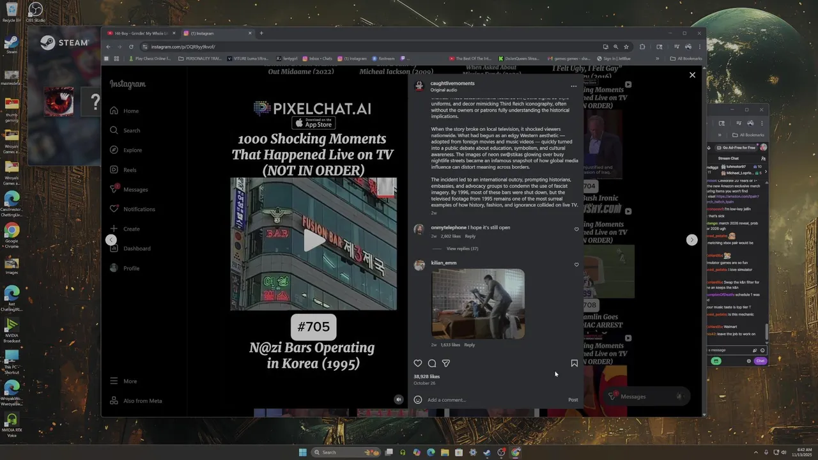Open the floating Messages button
Image resolution: width=818 pixels, height=460 pixels.
click(647, 397)
